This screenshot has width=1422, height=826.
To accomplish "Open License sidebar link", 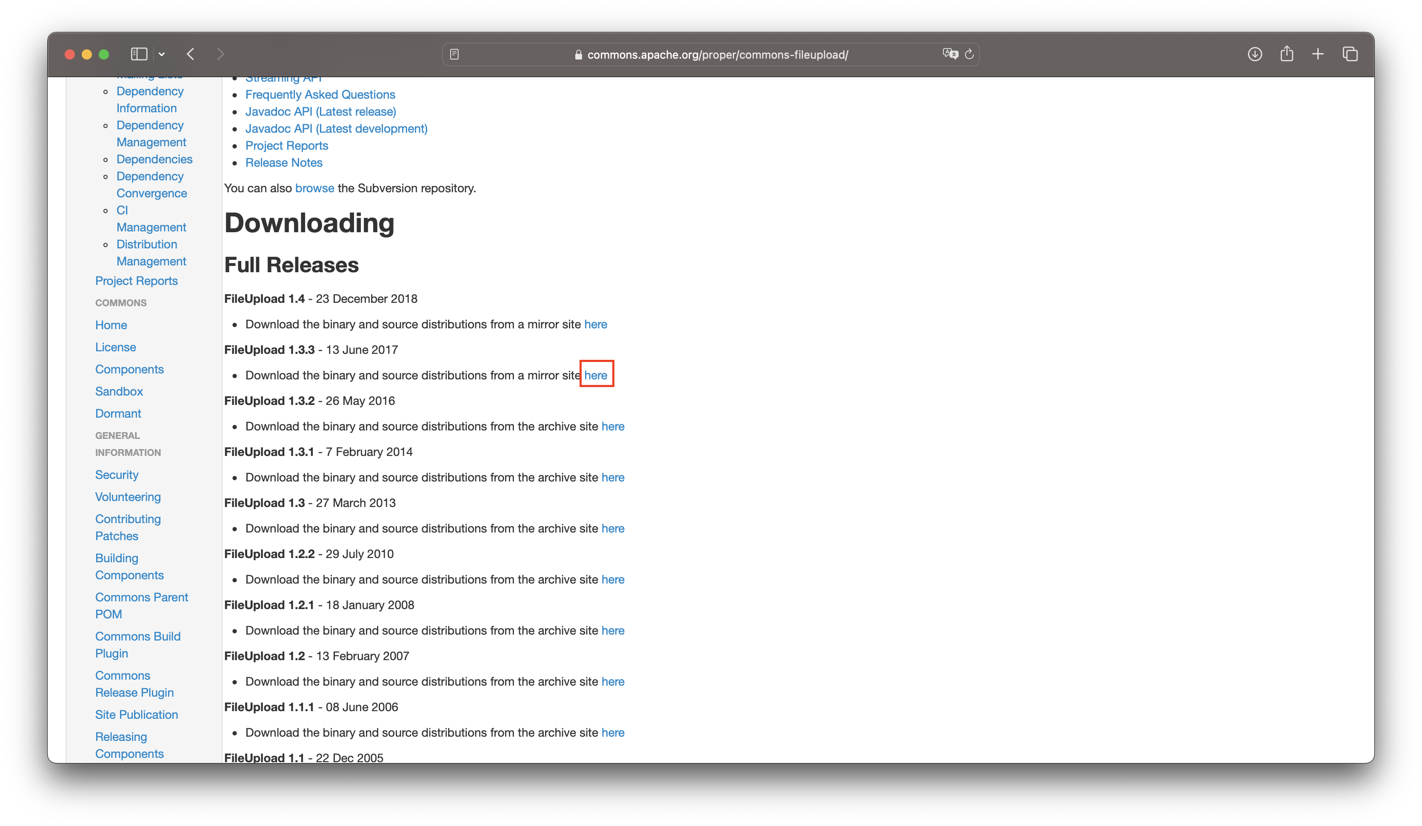I will coord(115,347).
